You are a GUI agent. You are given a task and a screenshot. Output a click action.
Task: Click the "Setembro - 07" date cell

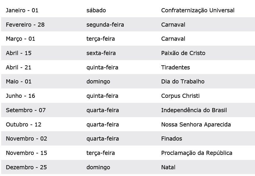26,110
